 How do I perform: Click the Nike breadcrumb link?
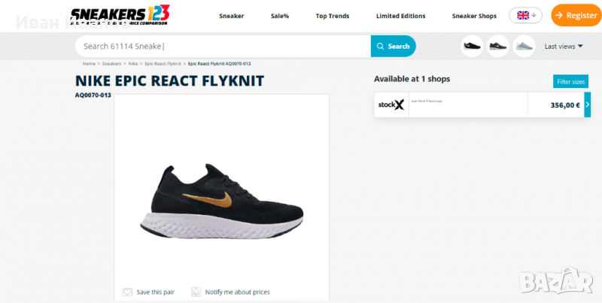point(133,64)
